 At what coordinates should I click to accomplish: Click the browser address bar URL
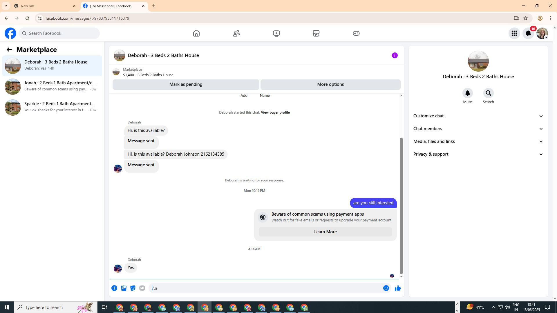coord(87,18)
